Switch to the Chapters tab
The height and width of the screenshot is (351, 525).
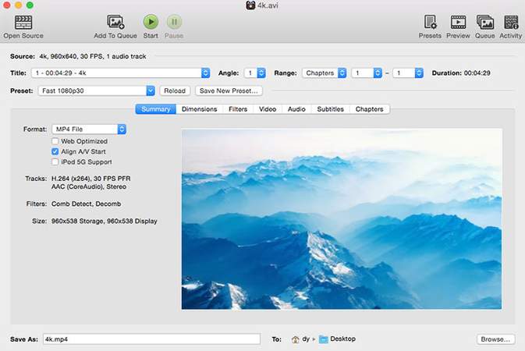pyautogui.click(x=369, y=109)
